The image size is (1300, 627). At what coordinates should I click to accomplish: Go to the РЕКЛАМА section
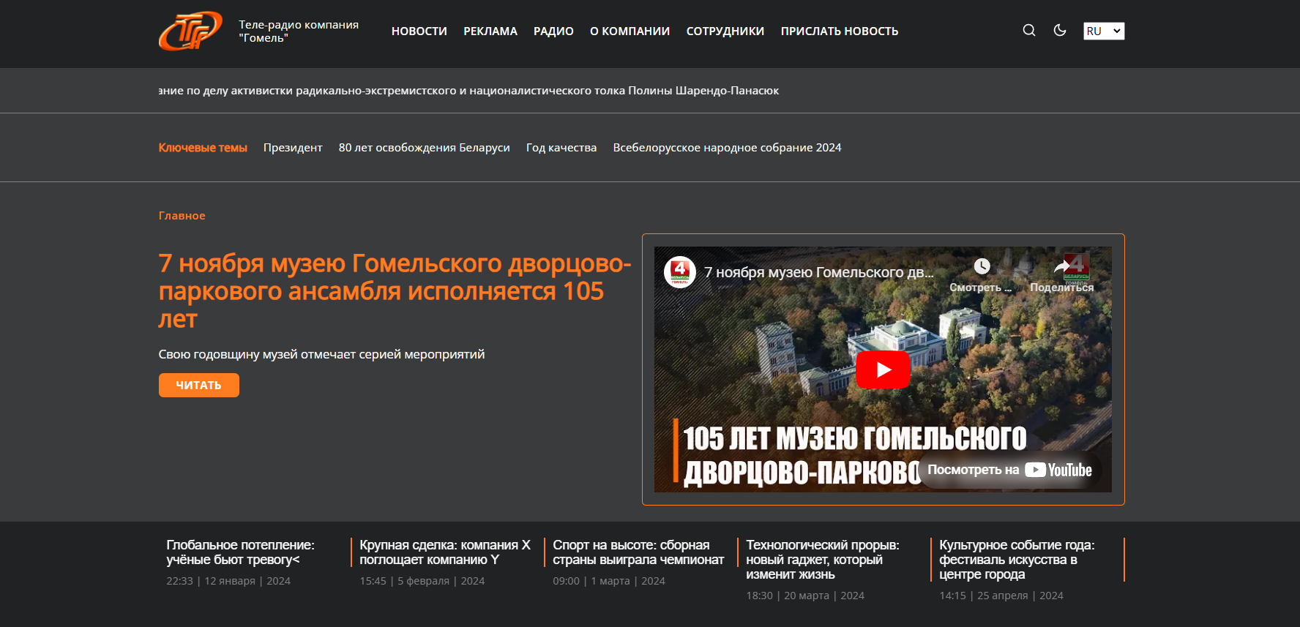490,31
